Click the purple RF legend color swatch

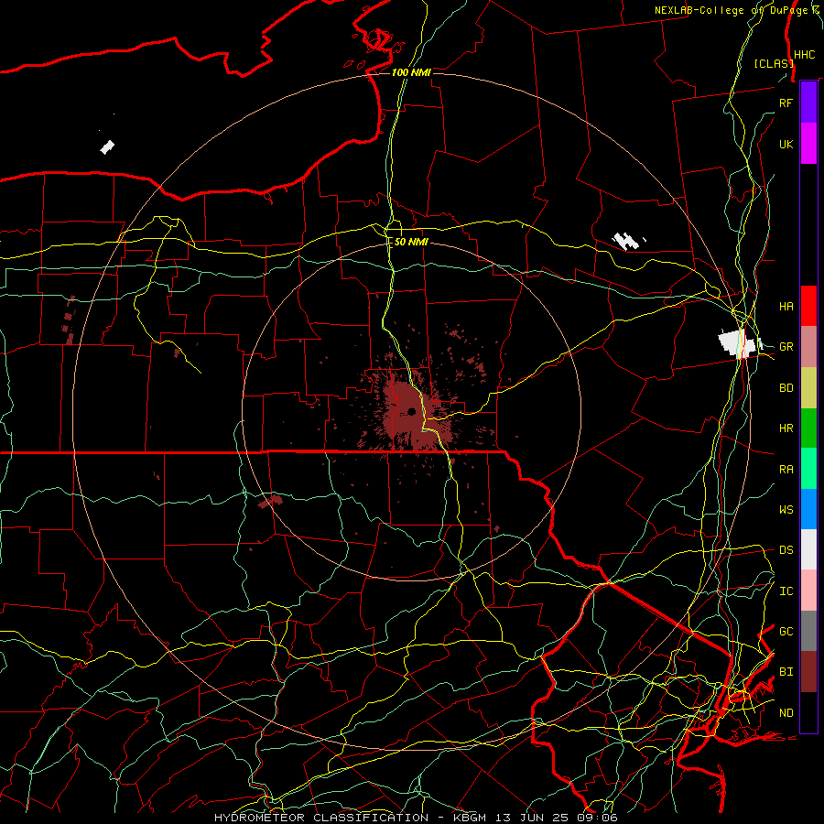(808, 103)
